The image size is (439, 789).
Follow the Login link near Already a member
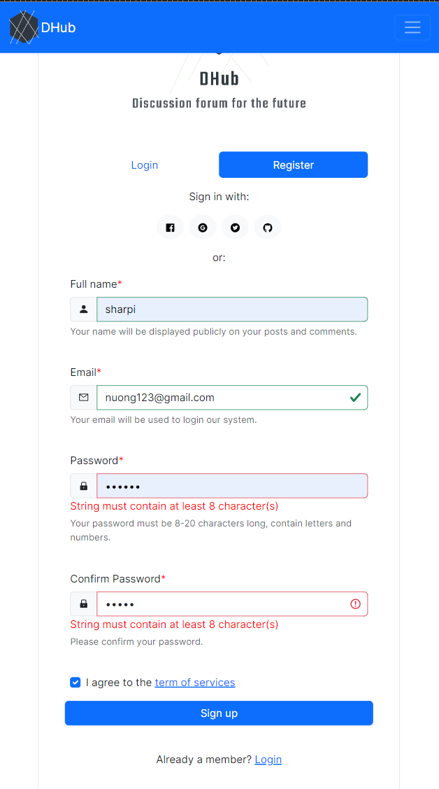tap(268, 760)
